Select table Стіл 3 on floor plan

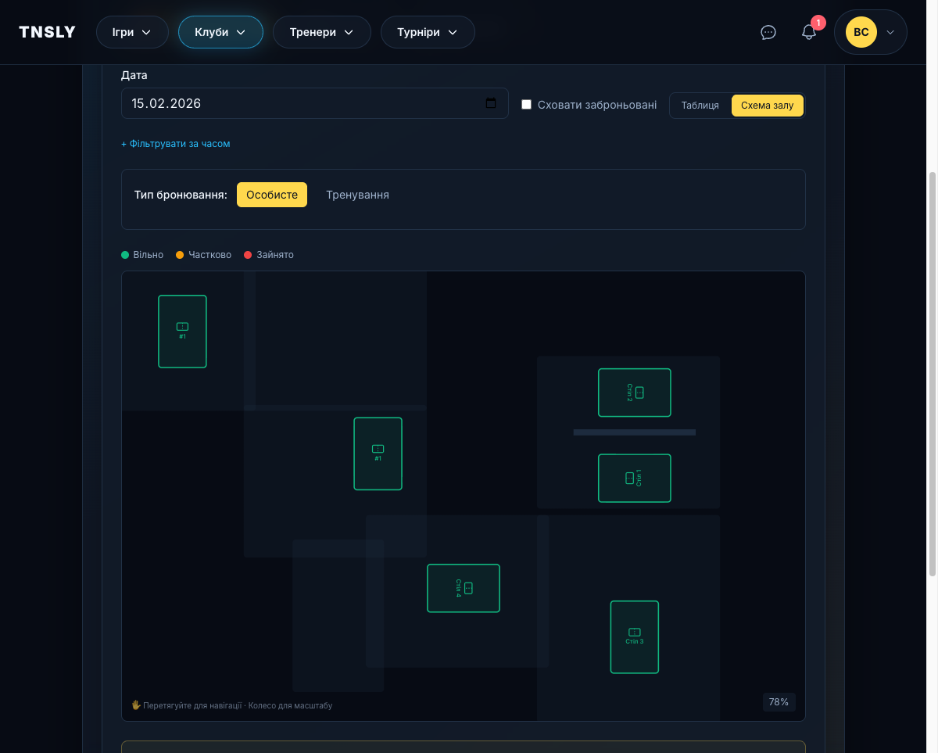point(634,636)
